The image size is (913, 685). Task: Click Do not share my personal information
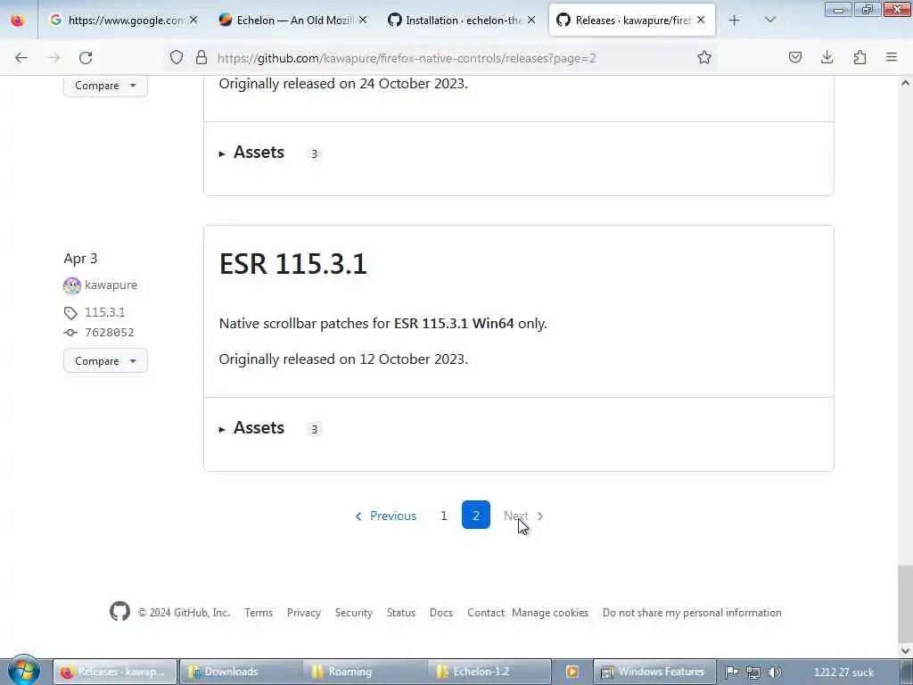coord(692,613)
